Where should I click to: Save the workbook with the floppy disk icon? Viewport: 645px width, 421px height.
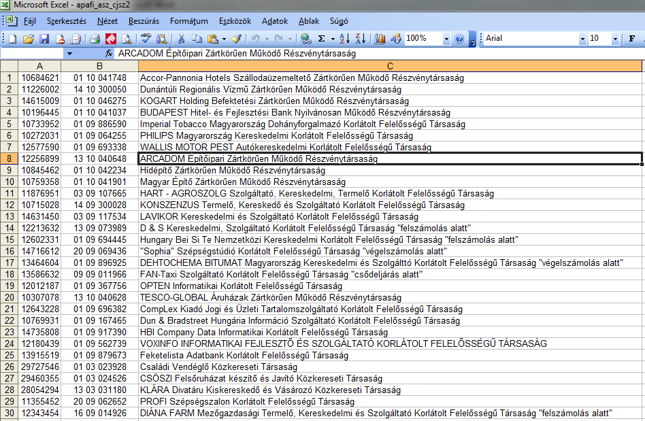click(x=44, y=39)
